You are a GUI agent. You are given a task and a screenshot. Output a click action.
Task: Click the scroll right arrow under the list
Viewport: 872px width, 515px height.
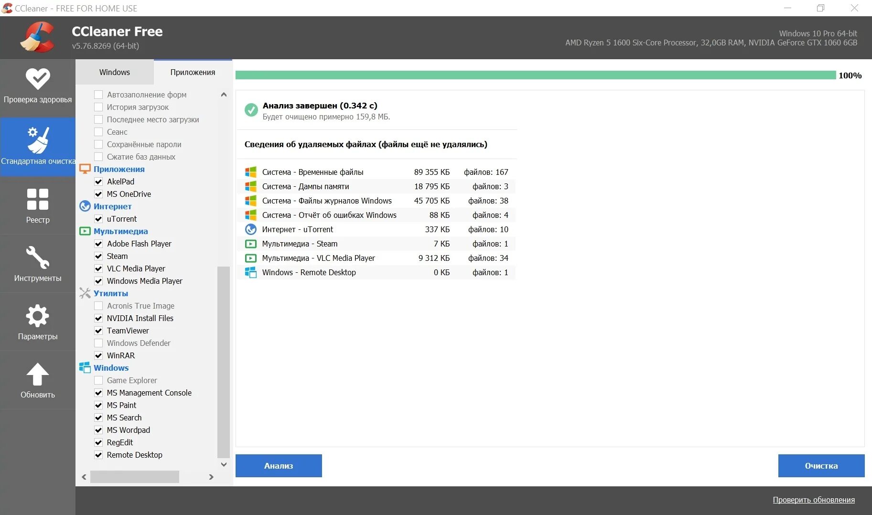click(x=211, y=477)
